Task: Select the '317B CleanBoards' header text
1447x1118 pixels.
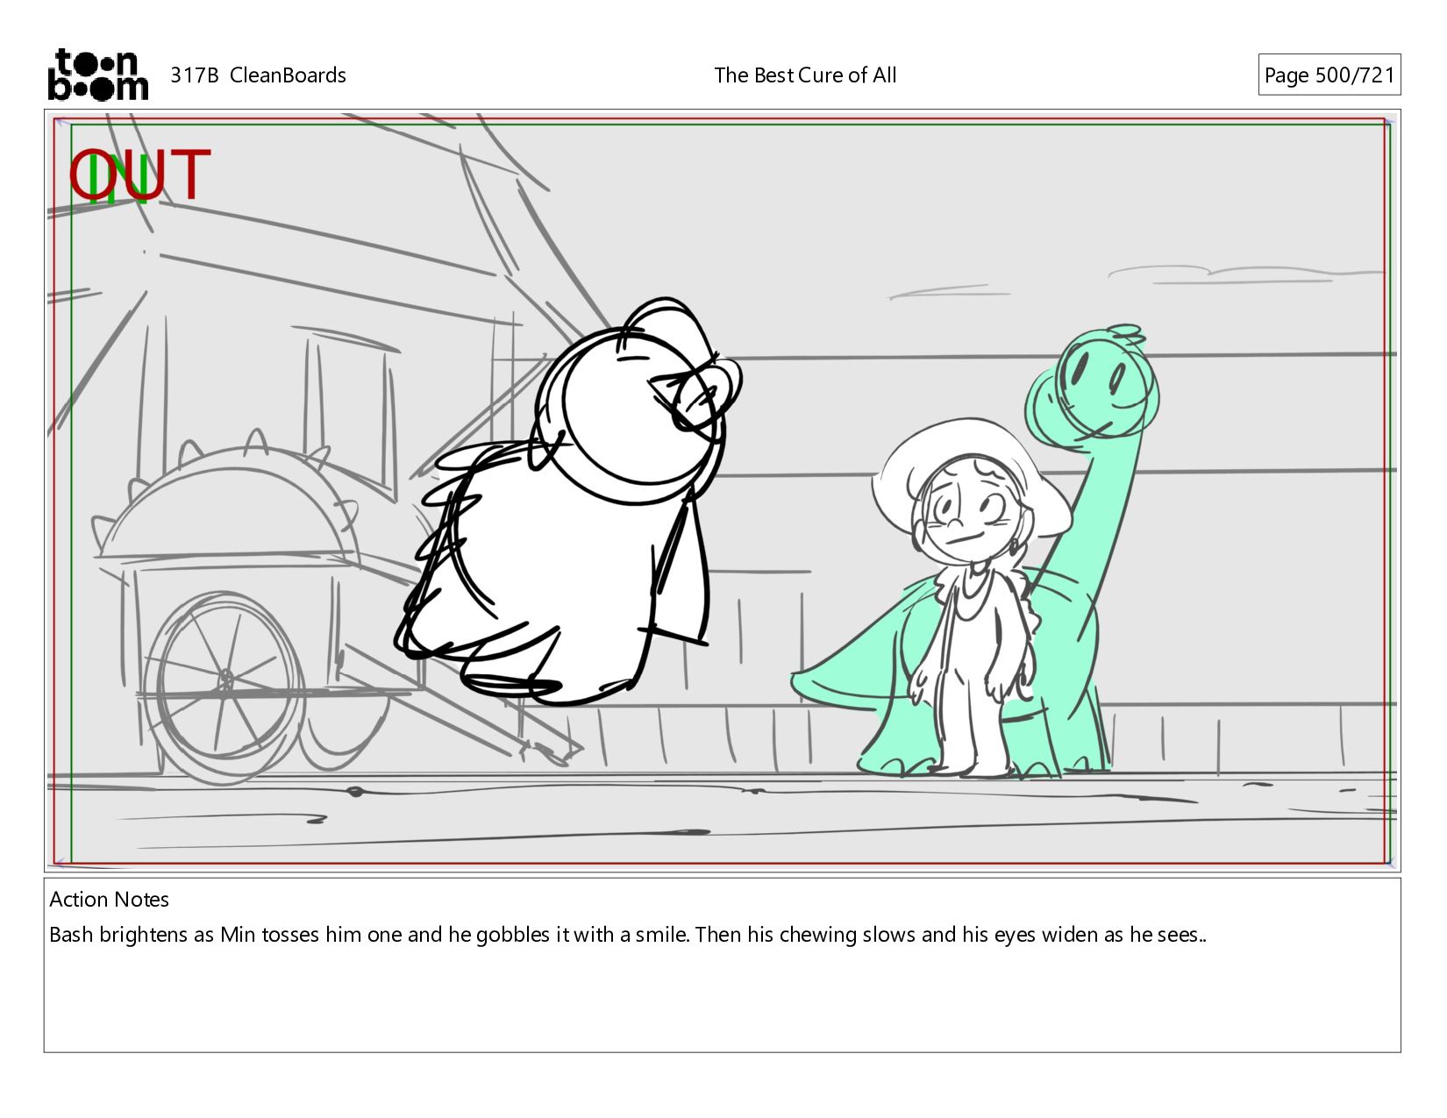Action: pyautogui.click(x=258, y=75)
